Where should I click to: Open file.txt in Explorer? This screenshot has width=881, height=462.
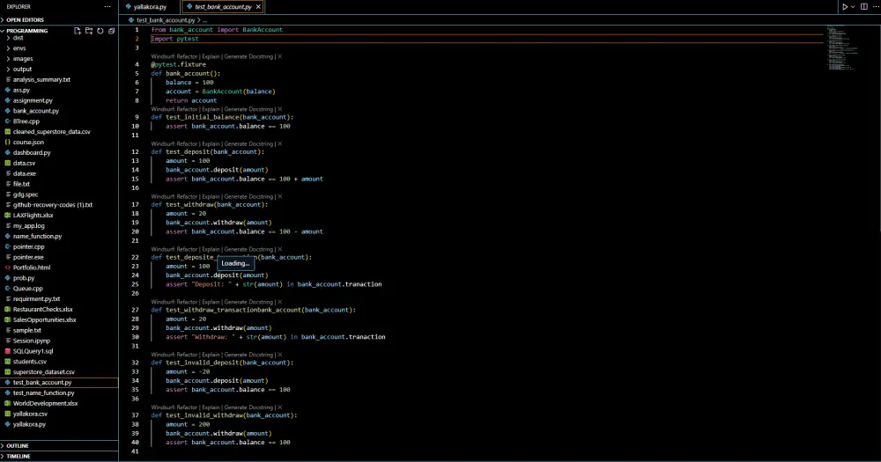click(21, 184)
